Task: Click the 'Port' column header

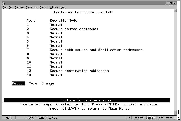Action: [31, 21]
